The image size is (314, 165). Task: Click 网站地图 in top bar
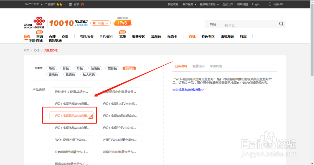point(242,4)
